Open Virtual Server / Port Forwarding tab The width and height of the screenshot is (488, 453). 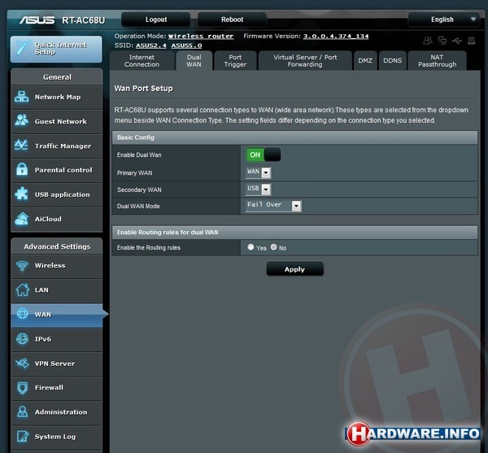(305, 61)
